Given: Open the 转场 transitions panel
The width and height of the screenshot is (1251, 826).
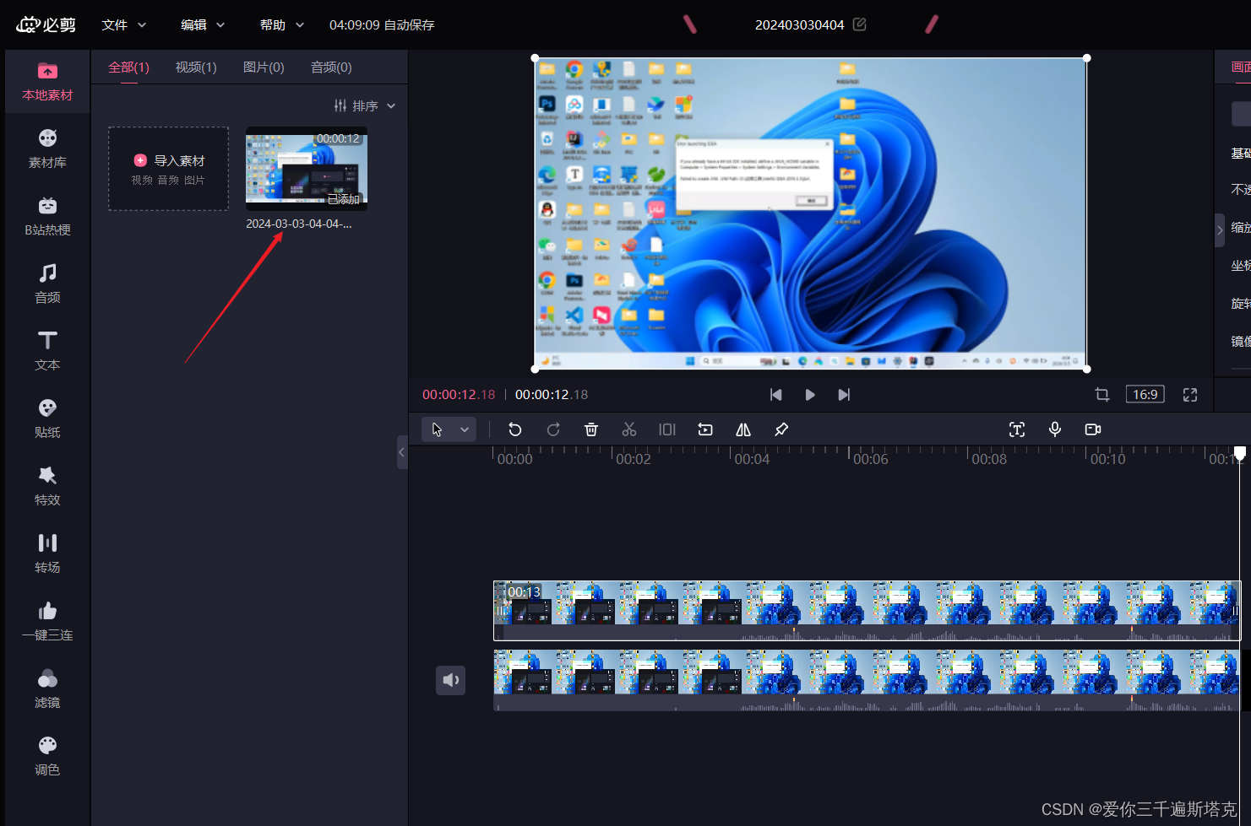Looking at the screenshot, I should 47,553.
